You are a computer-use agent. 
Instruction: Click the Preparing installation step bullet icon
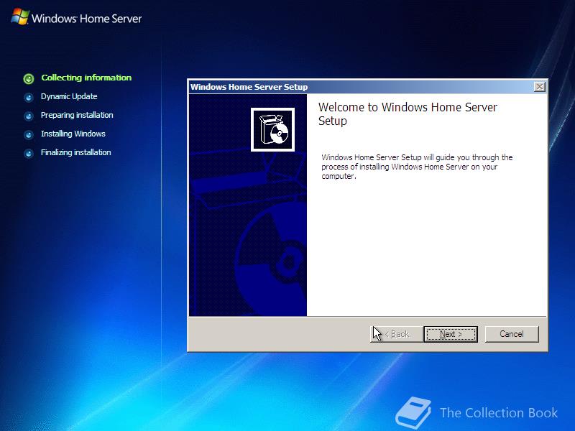tap(29, 116)
